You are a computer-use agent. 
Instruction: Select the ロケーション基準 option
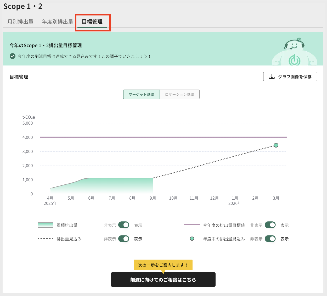click(x=179, y=94)
